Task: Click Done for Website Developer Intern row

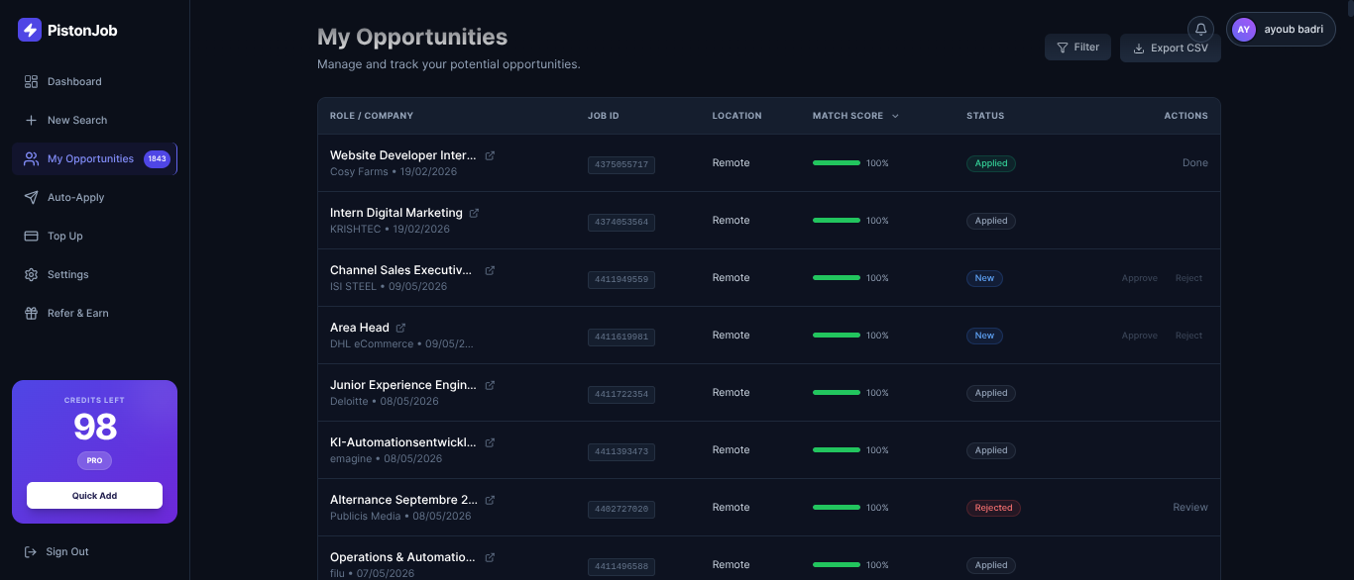Action: 1195,162
